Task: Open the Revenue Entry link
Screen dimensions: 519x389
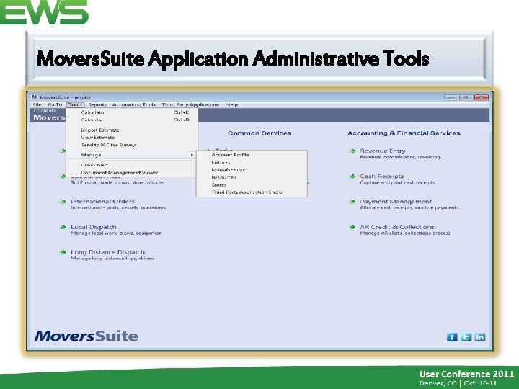Action: pyautogui.click(x=383, y=151)
